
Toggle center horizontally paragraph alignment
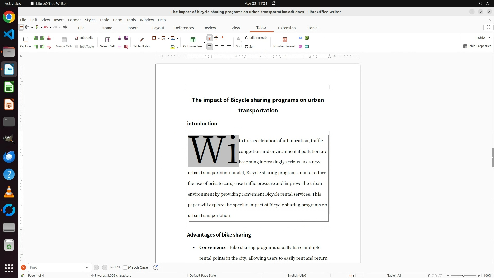pos(216,47)
